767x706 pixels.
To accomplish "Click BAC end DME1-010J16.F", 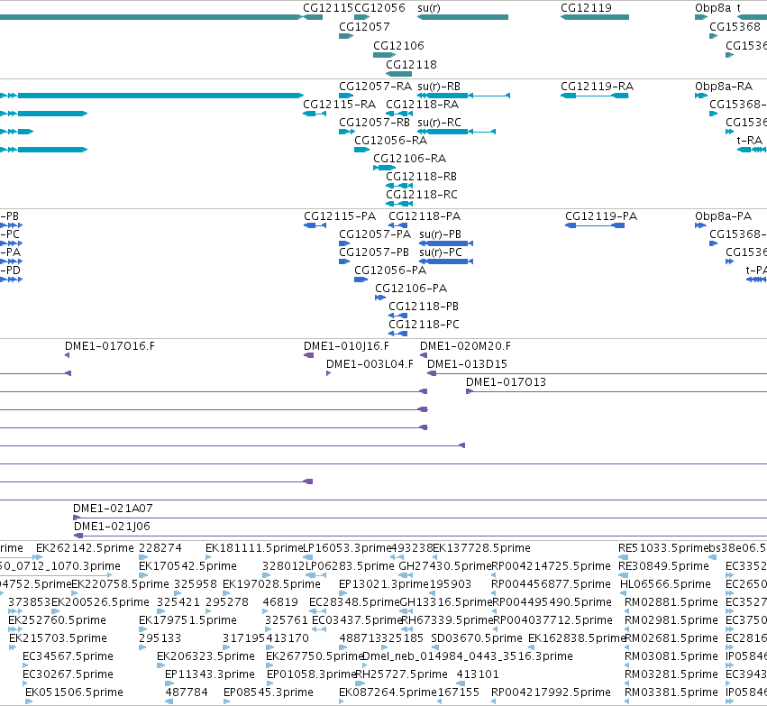I will coord(346,347).
